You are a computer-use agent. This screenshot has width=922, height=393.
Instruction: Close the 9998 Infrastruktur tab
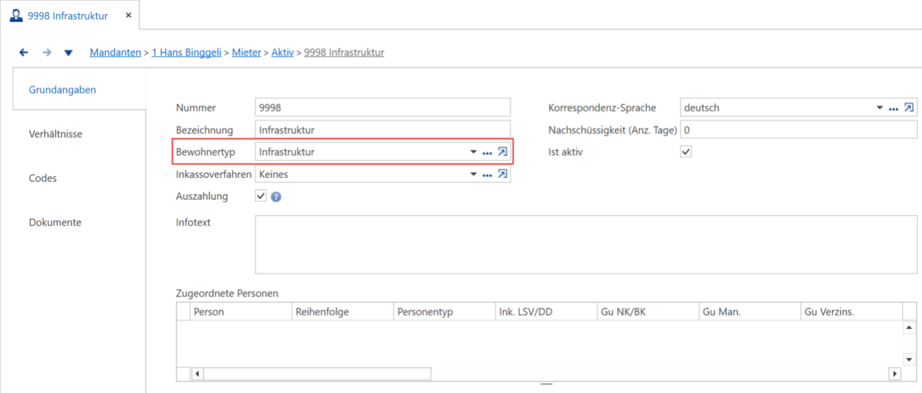click(128, 15)
